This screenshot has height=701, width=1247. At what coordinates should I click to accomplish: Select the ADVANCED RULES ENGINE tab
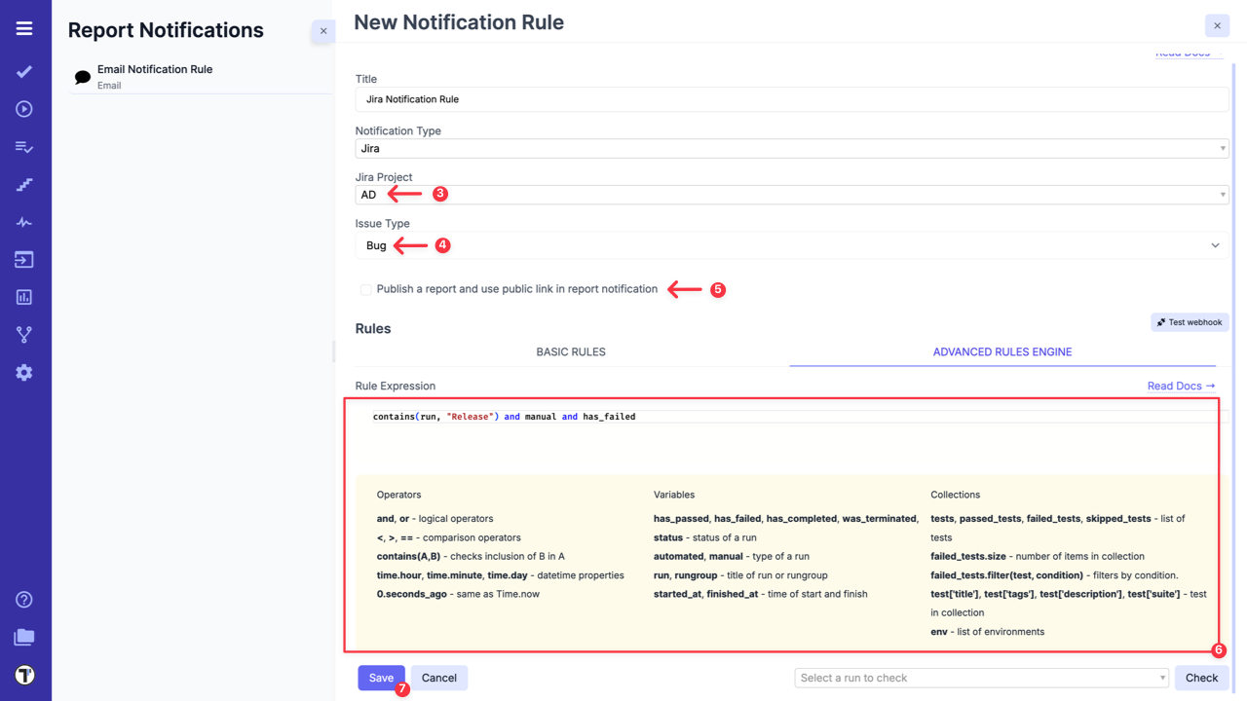pos(1001,351)
